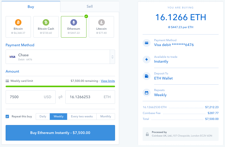Image resolution: width=225 pixels, height=147 pixels.
Task: Click the Bitcoin orange coin icon
Action: click(18, 22)
